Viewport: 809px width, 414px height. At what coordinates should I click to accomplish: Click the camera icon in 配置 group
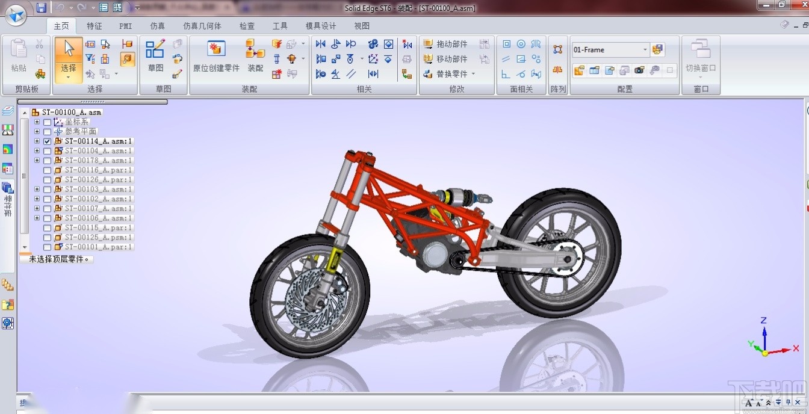639,70
